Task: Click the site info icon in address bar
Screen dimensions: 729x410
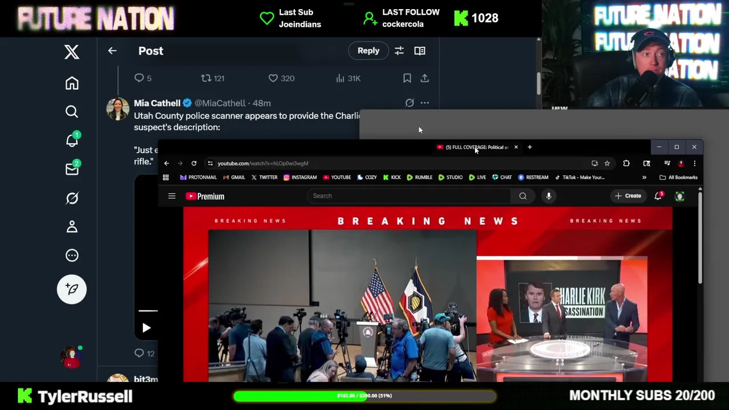Action: pyautogui.click(x=210, y=163)
